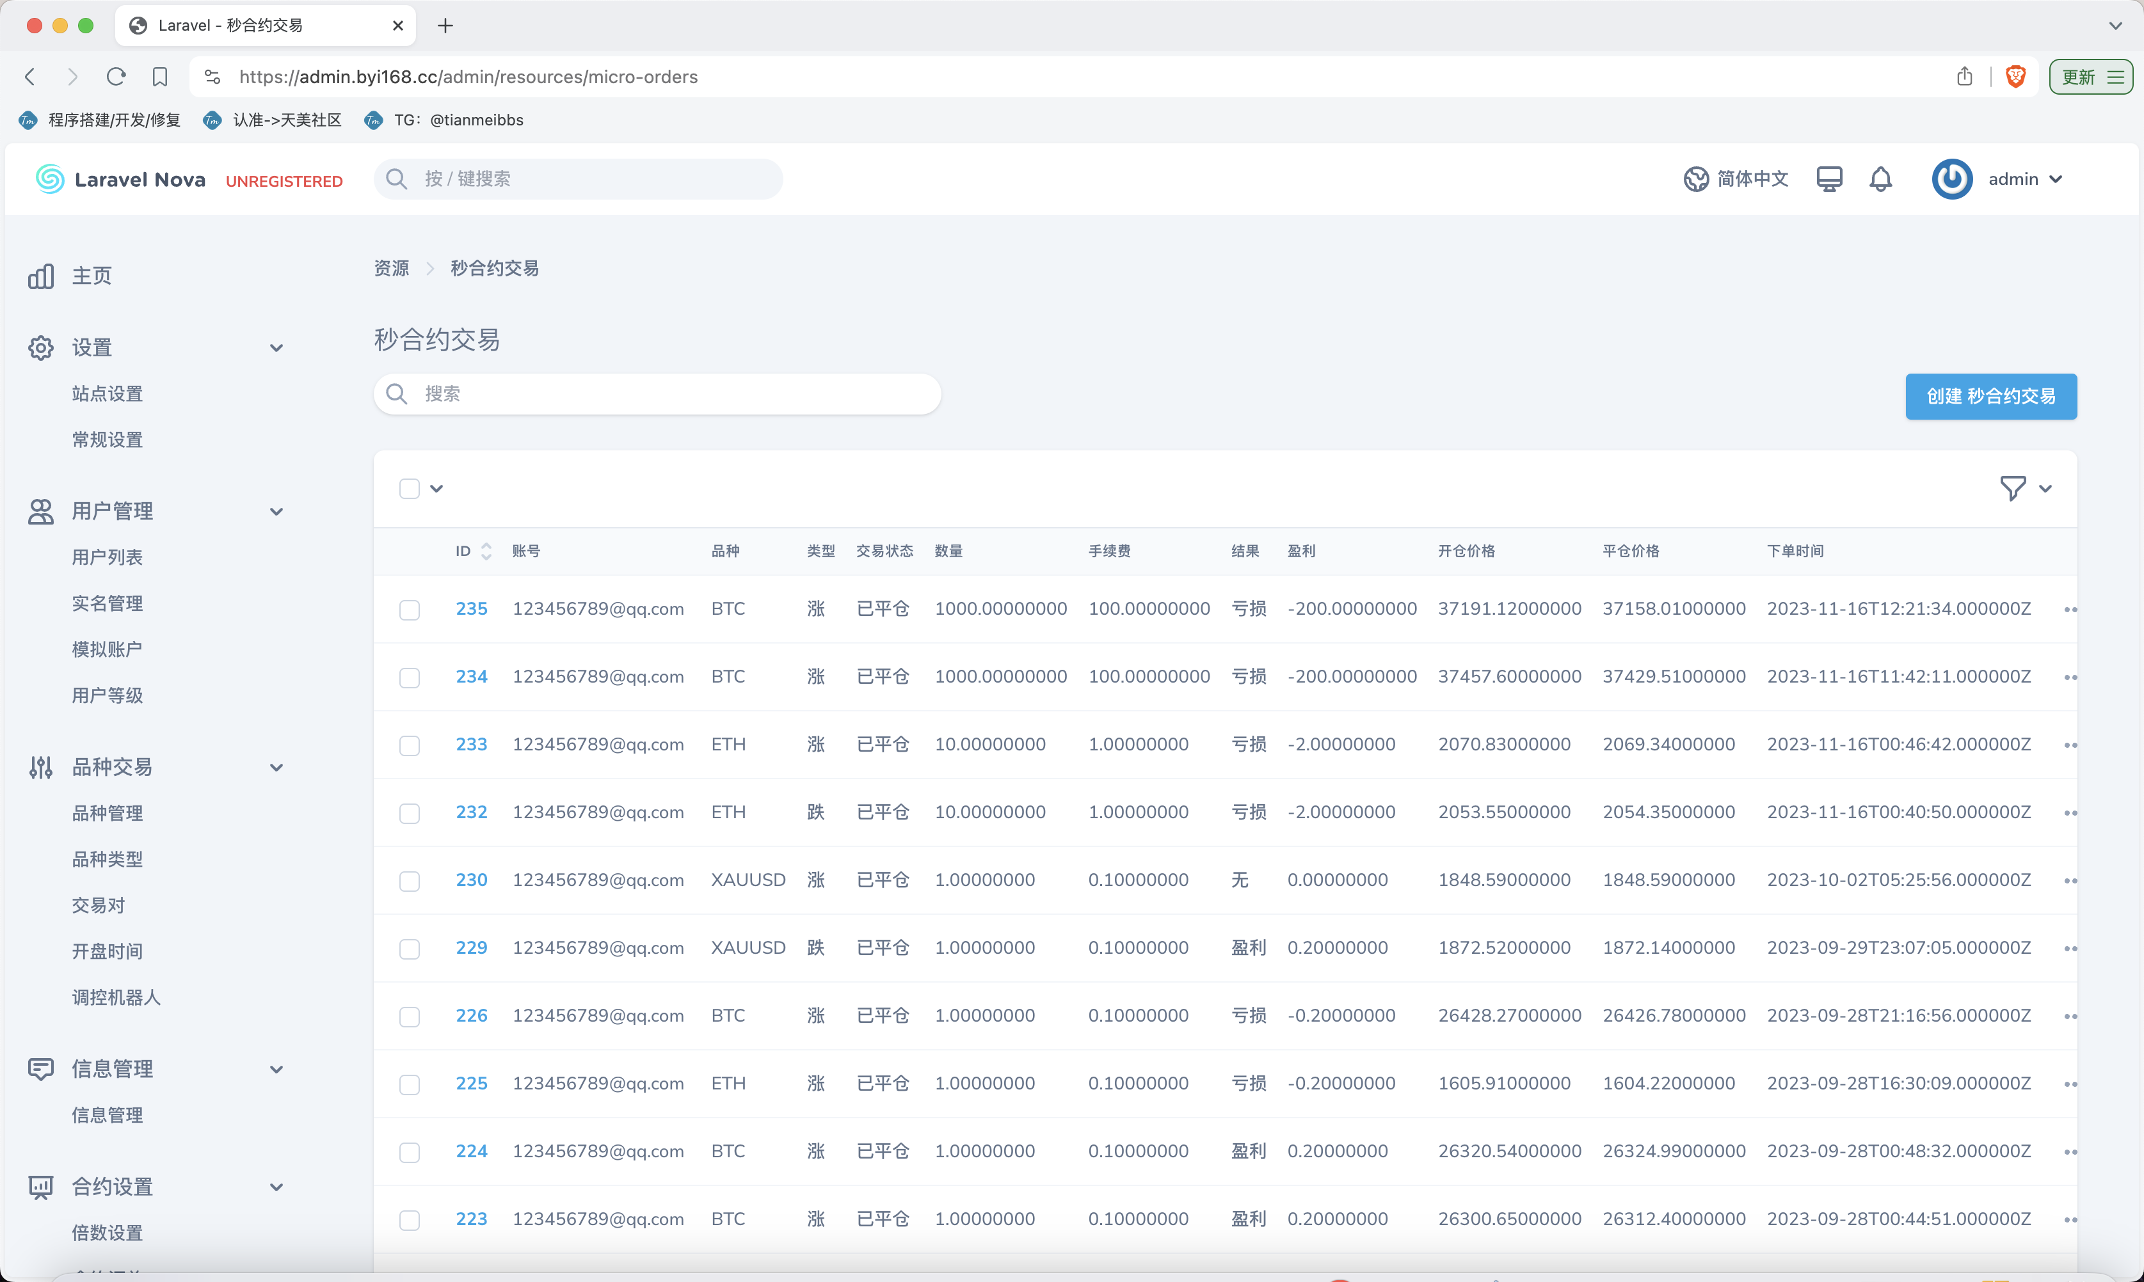Open browser tab list chevron
Screen dimensions: 2144x1282
[x=2115, y=26]
